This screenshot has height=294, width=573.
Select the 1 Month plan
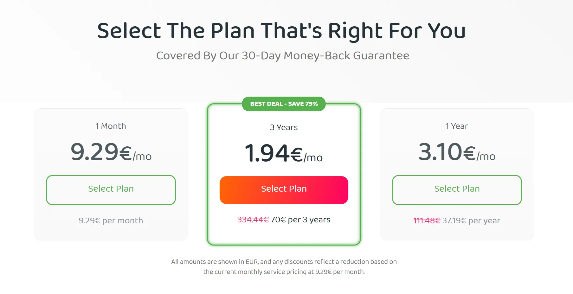(x=111, y=190)
